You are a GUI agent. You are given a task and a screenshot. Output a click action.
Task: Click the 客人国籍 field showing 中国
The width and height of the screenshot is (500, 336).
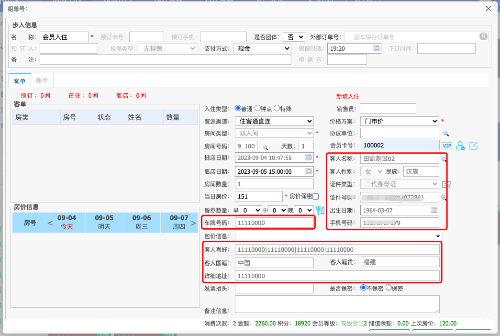pyautogui.click(x=274, y=263)
